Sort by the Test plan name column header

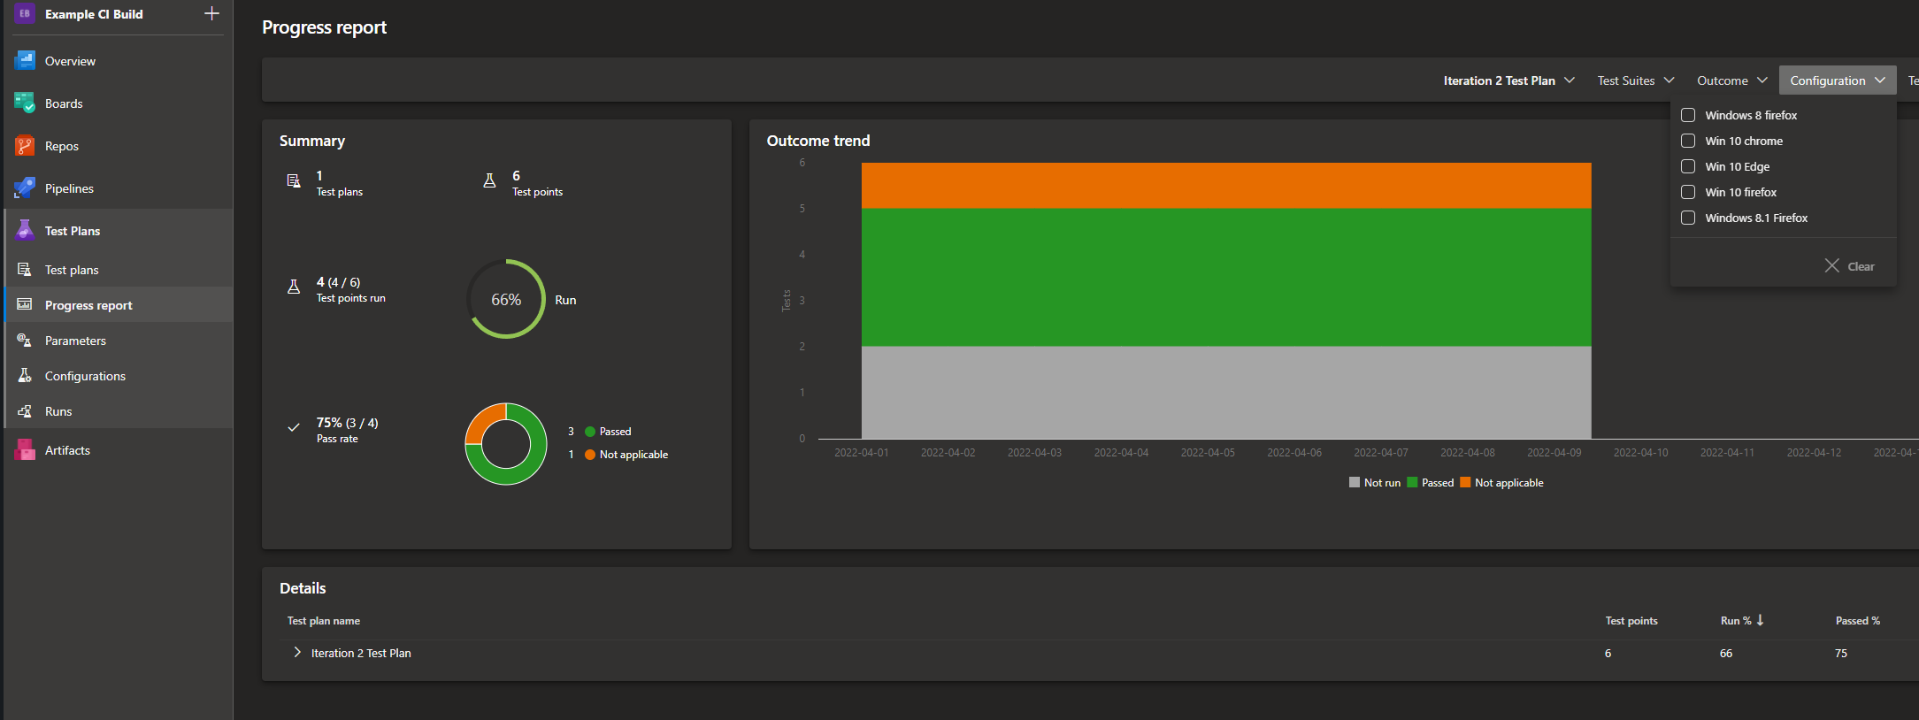tap(323, 620)
